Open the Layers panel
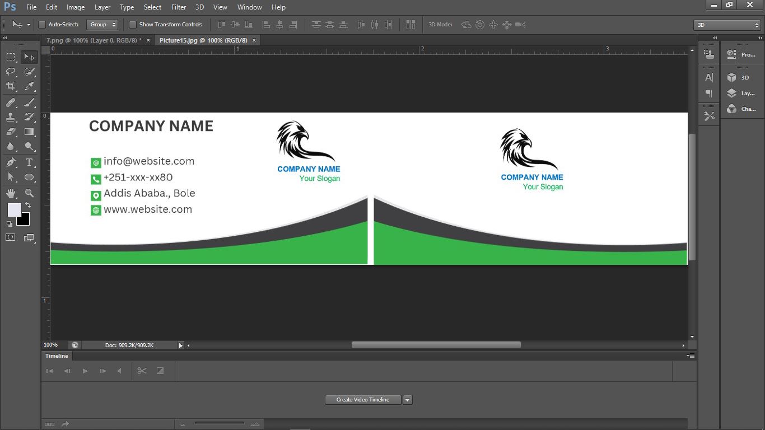This screenshot has height=430, width=765. [x=741, y=93]
